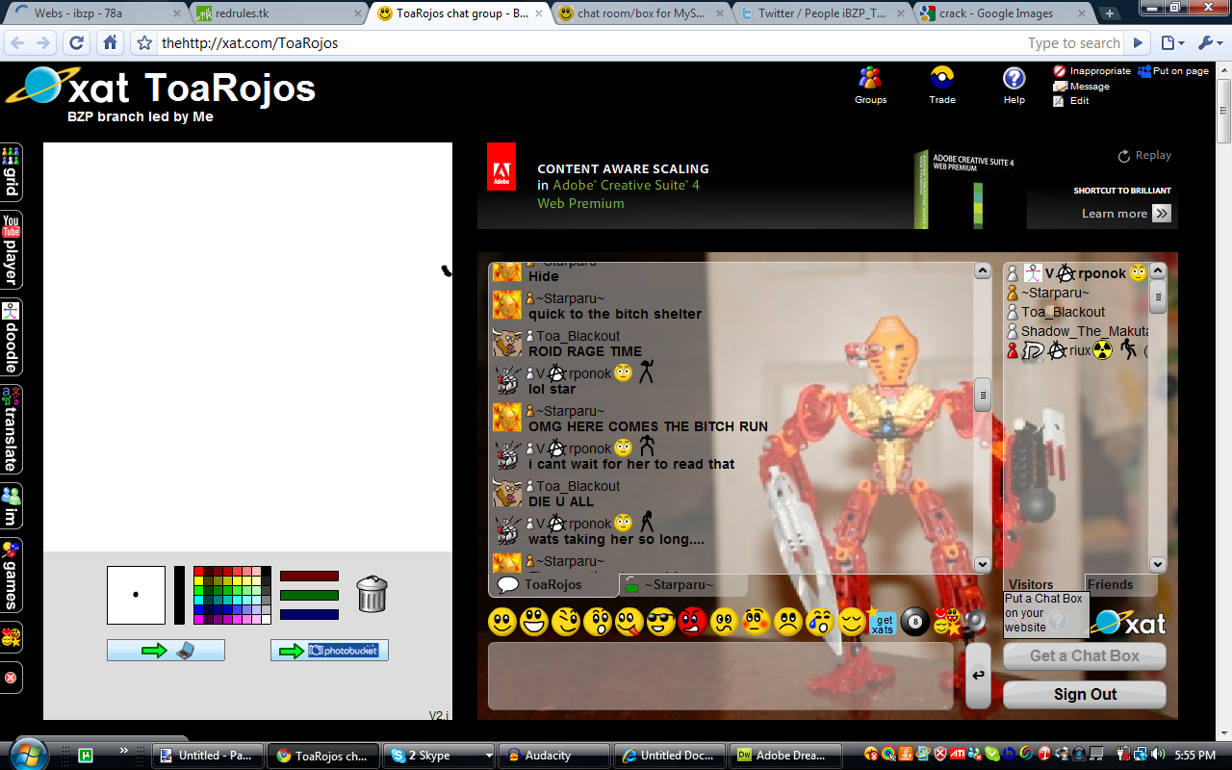Clear the doodle with the trash can

pyautogui.click(x=372, y=594)
